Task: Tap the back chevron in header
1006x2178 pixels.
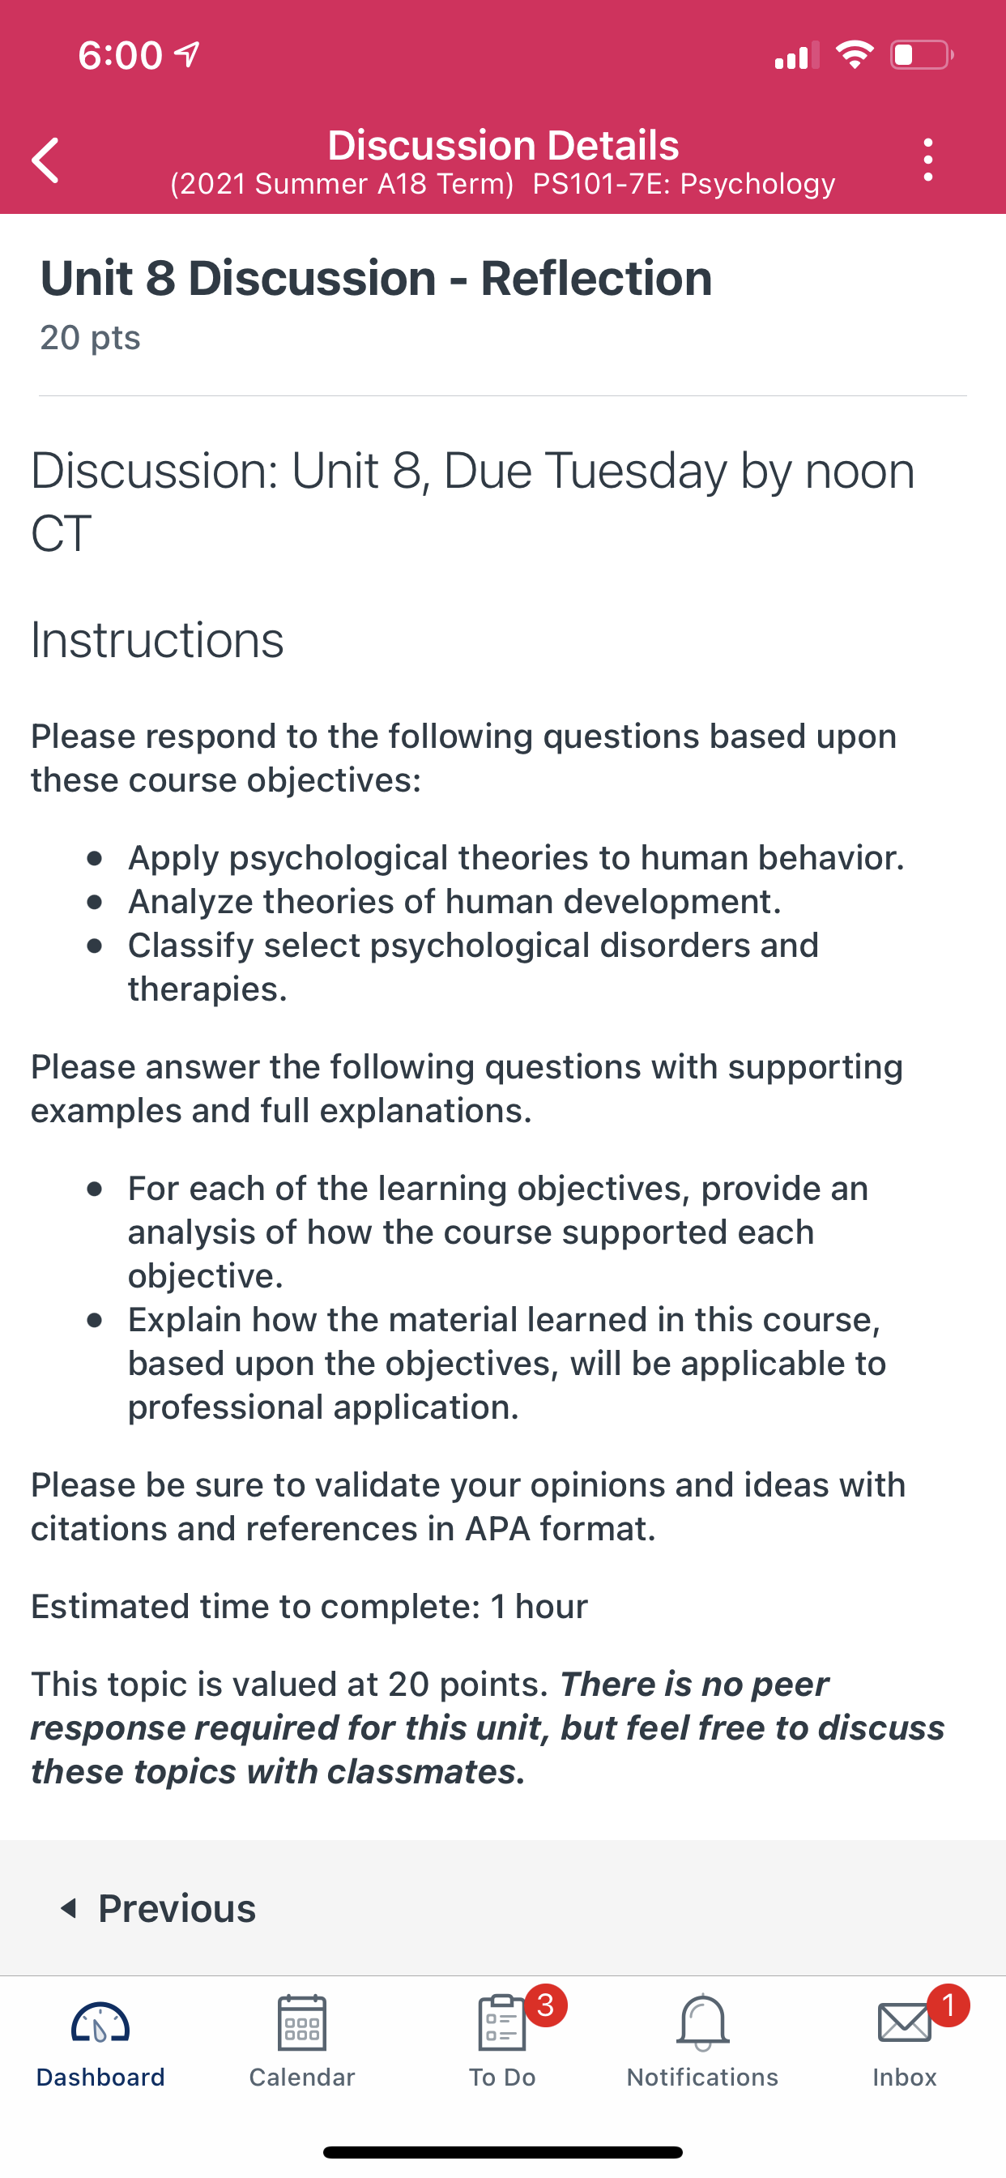Action: (x=45, y=160)
